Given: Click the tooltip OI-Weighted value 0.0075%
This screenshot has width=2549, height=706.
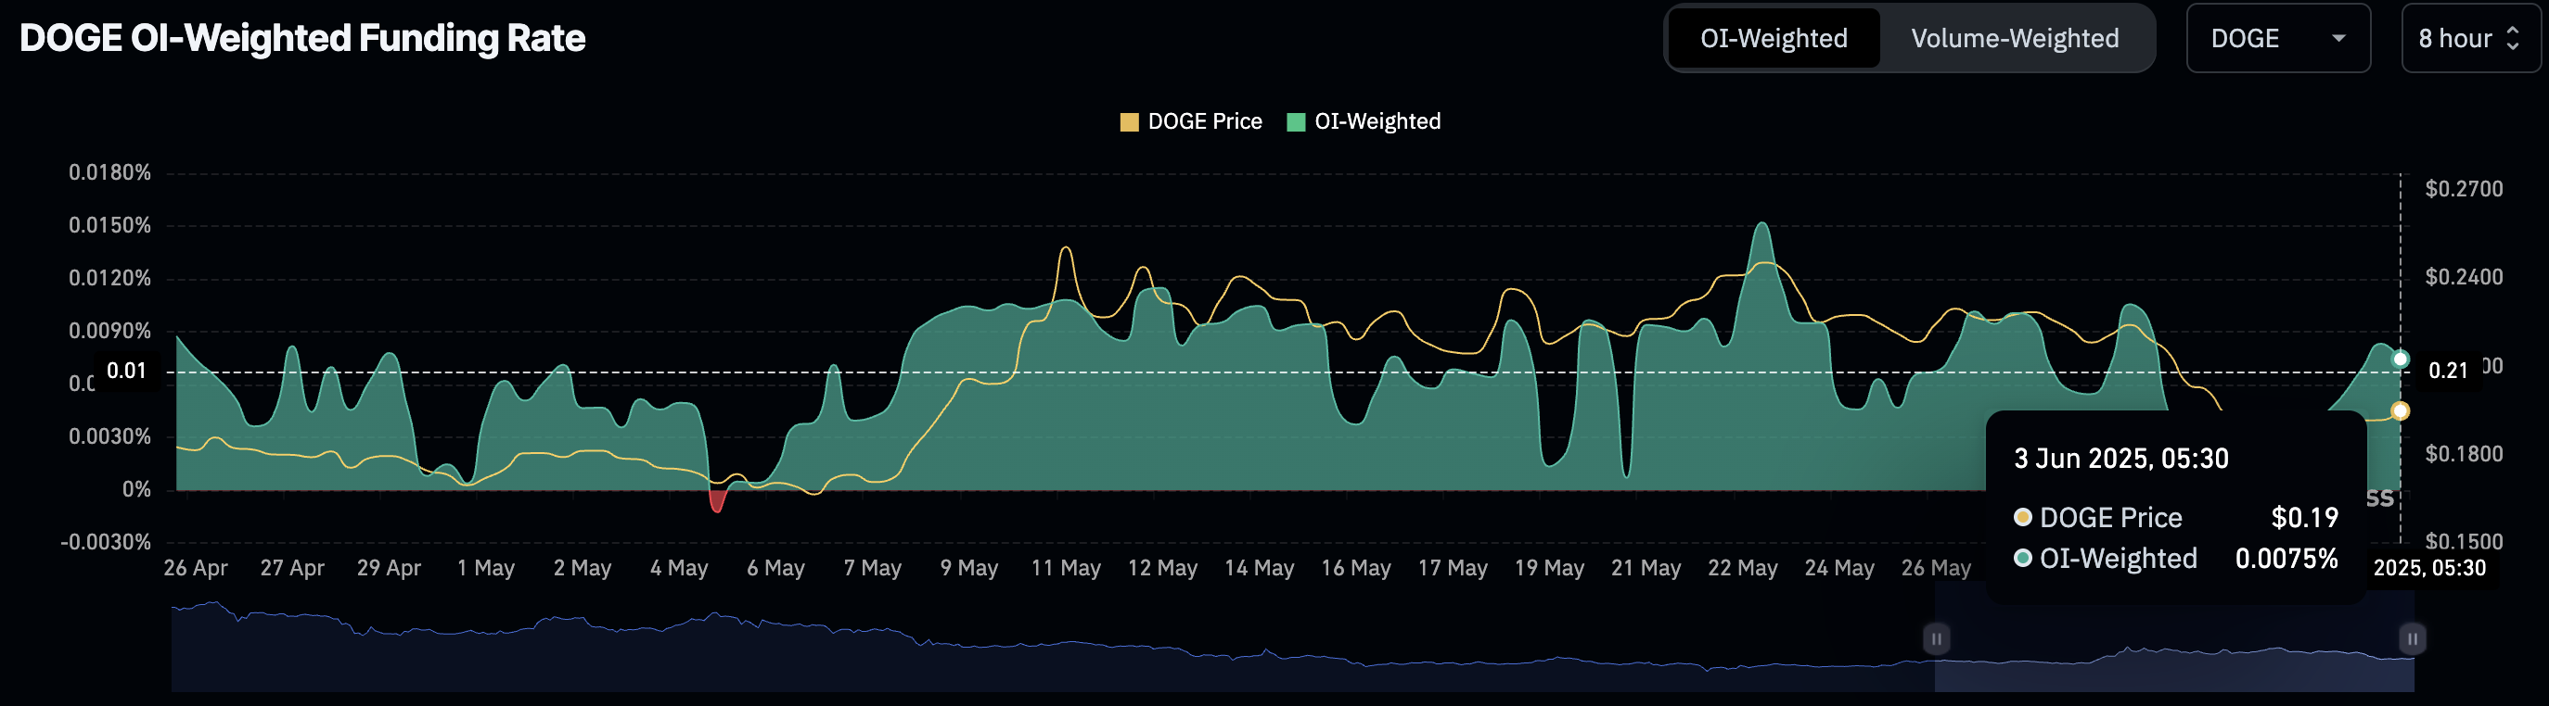Looking at the screenshot, I should (x=2286, y=560).
